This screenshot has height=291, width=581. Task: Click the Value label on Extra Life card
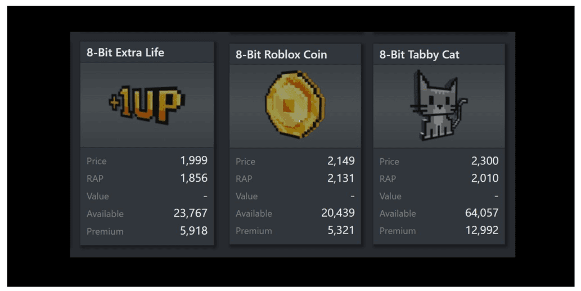[98, 196]
